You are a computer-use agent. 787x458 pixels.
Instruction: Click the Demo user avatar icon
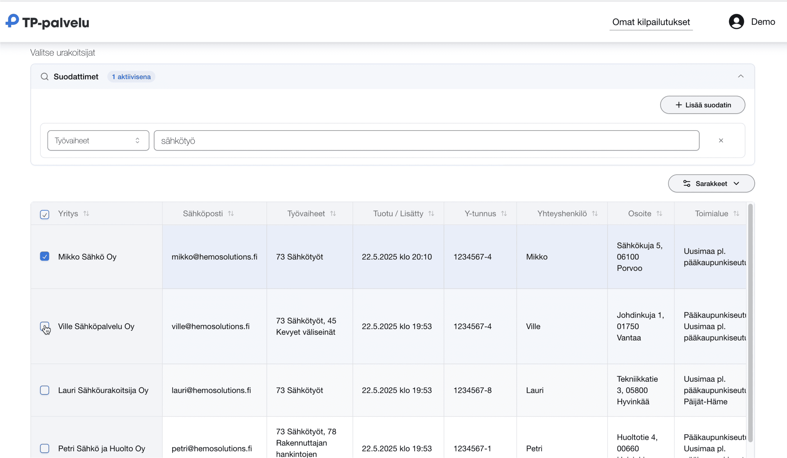(x=736, y=22)
